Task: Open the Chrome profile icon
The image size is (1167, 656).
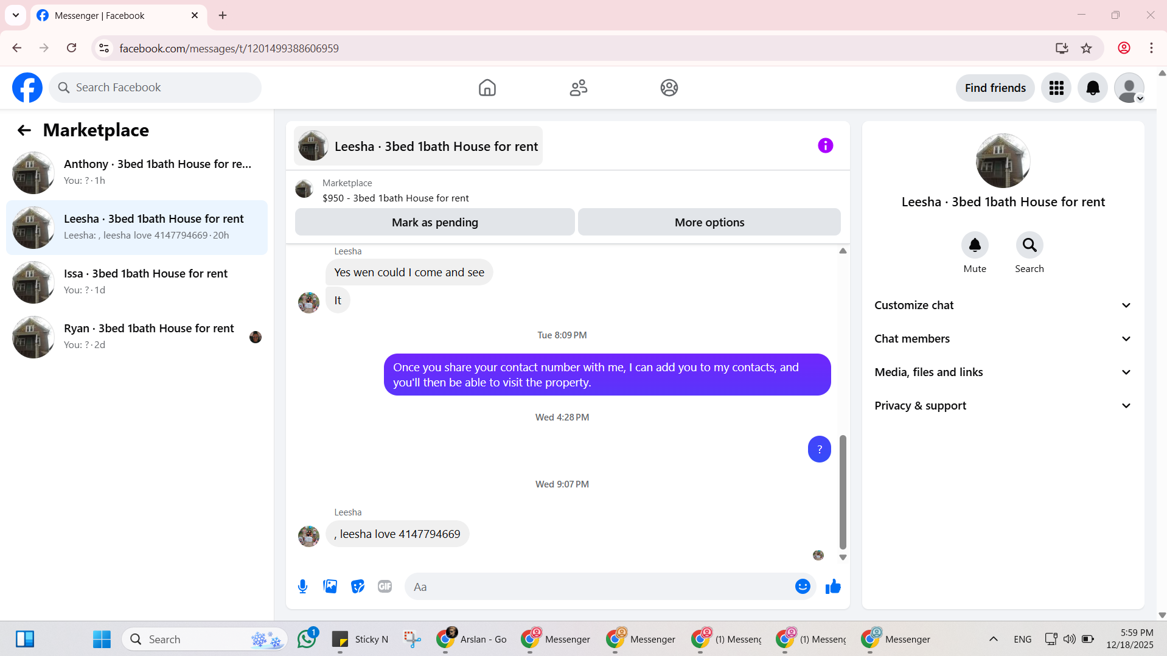Action: coord(1124,48)
